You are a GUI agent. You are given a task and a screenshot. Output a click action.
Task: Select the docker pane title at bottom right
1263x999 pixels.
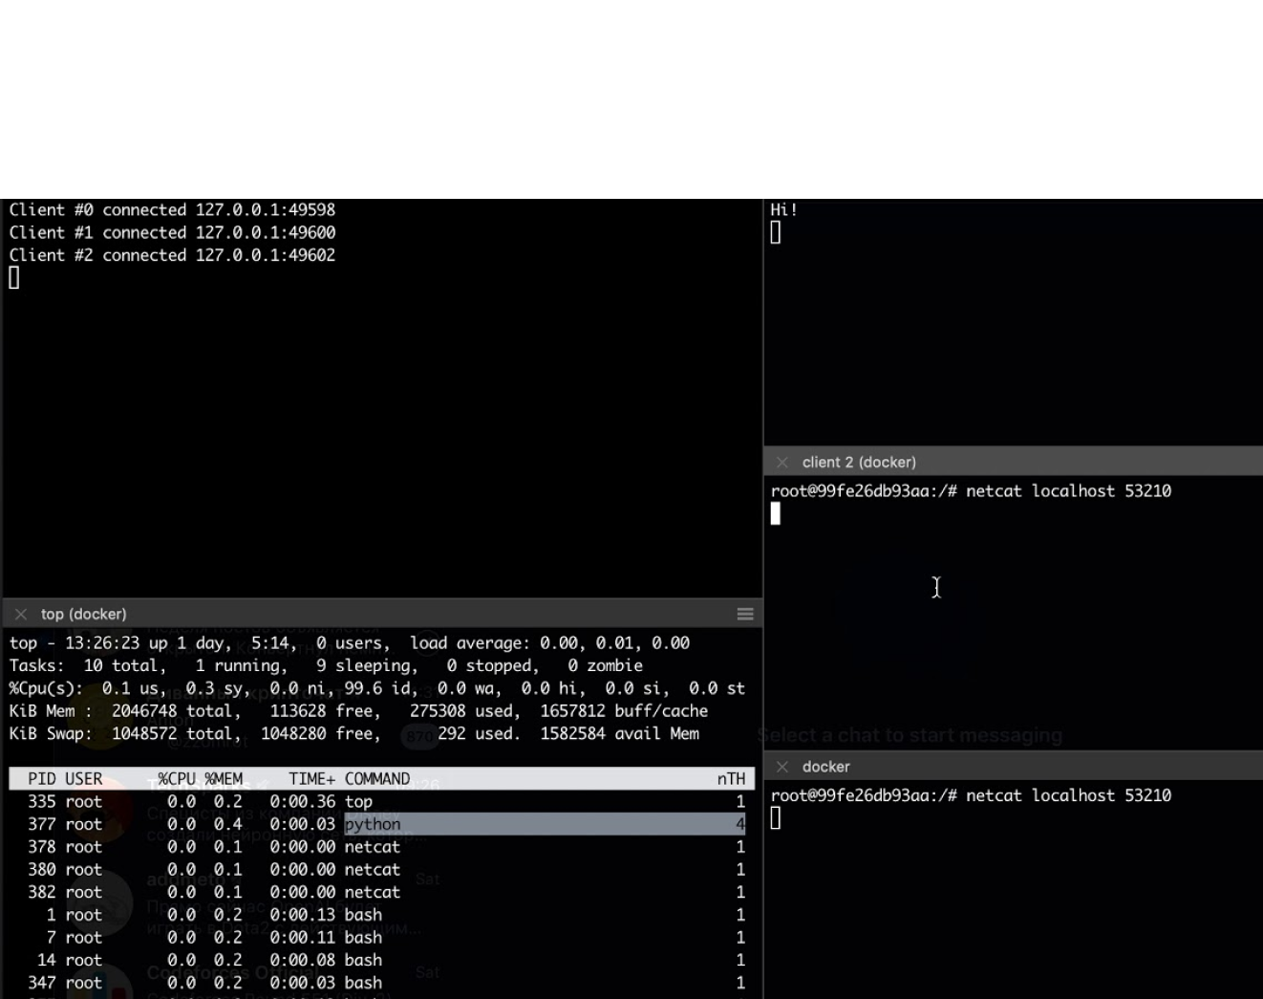826,767
